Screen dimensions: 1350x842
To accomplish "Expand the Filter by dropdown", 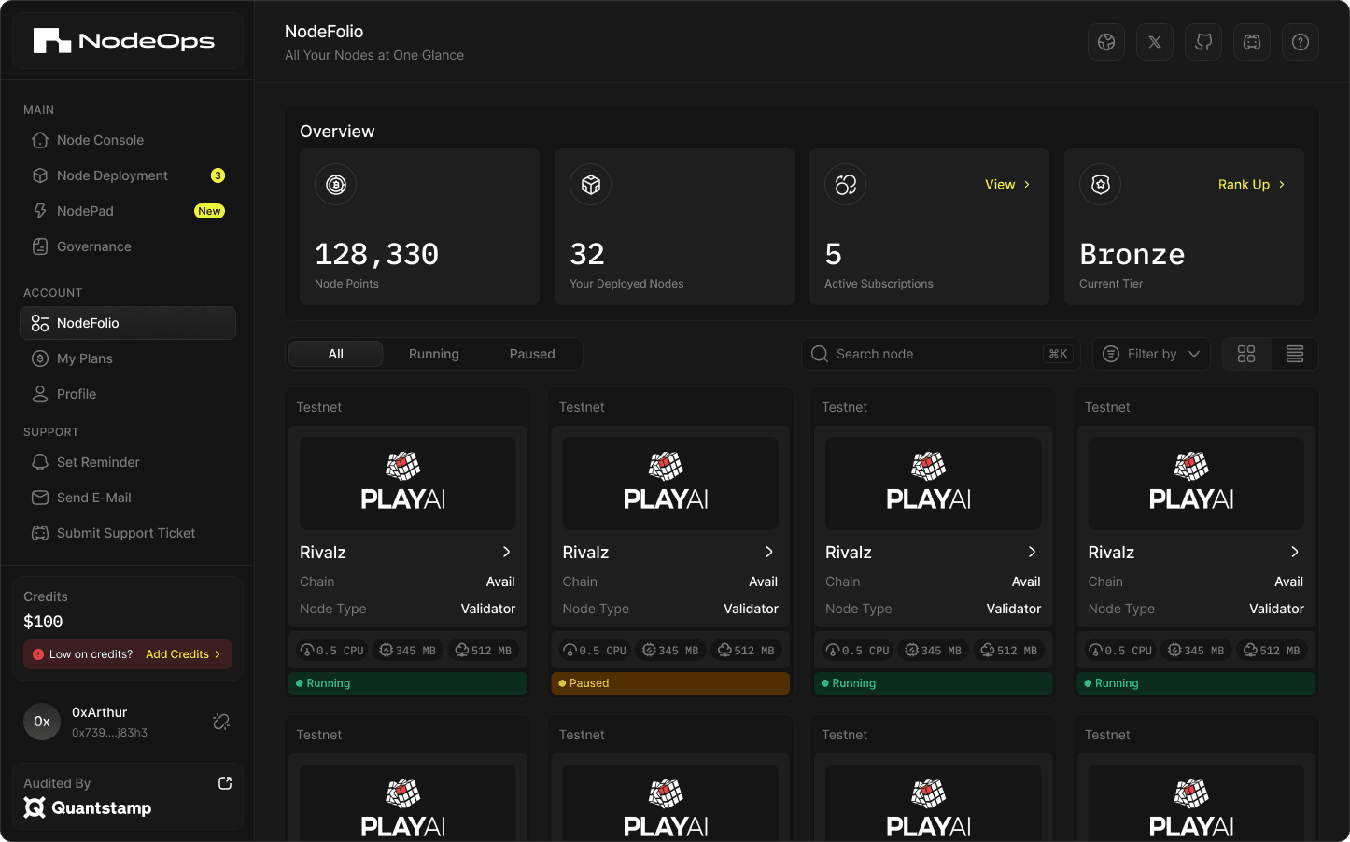I will pyautogui.click(x=1151, y=354).
